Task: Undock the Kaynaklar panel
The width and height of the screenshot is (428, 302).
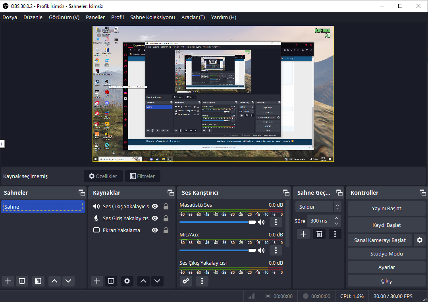Action: (171, 193)
